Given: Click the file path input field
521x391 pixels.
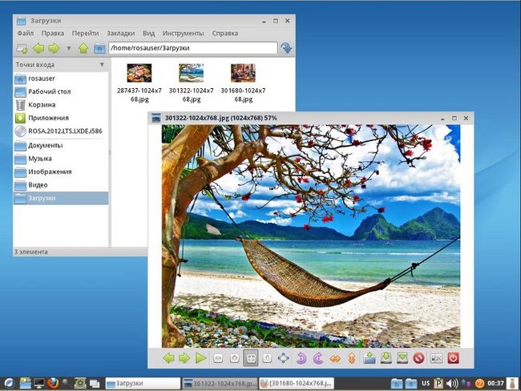Looking at the screenshot, I should (x=193, y=48).
